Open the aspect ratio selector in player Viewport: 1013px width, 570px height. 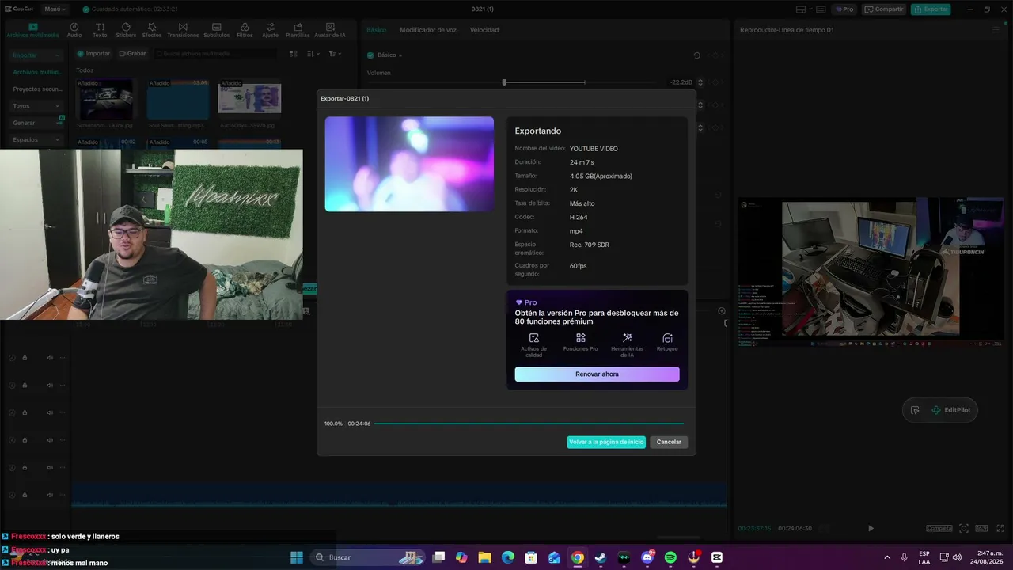pos(981,528)
